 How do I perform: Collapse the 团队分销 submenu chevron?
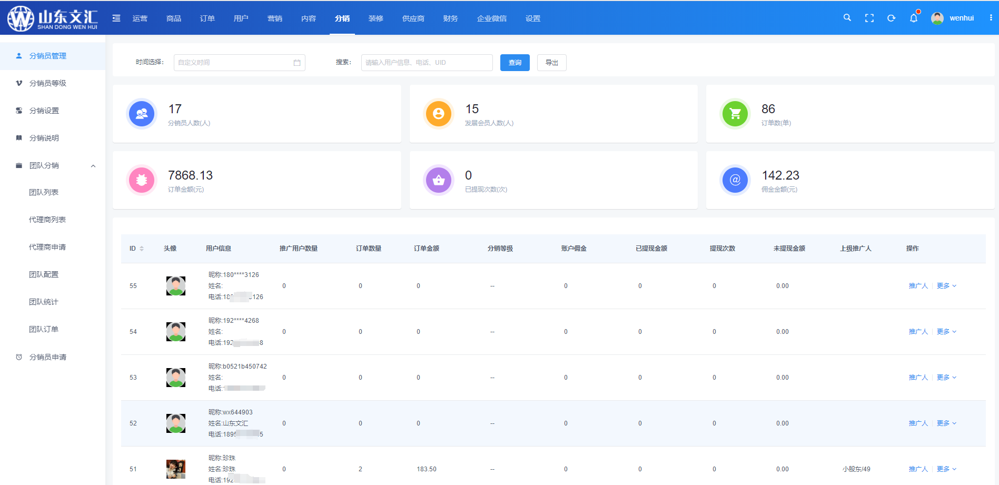point(93,166)
